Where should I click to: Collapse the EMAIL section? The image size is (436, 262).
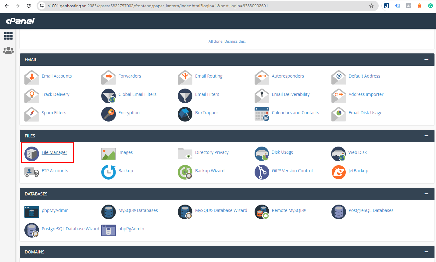(x=426, y=60)
